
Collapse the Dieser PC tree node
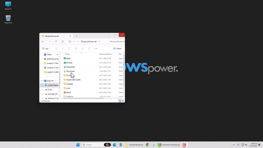pos(42,81)
